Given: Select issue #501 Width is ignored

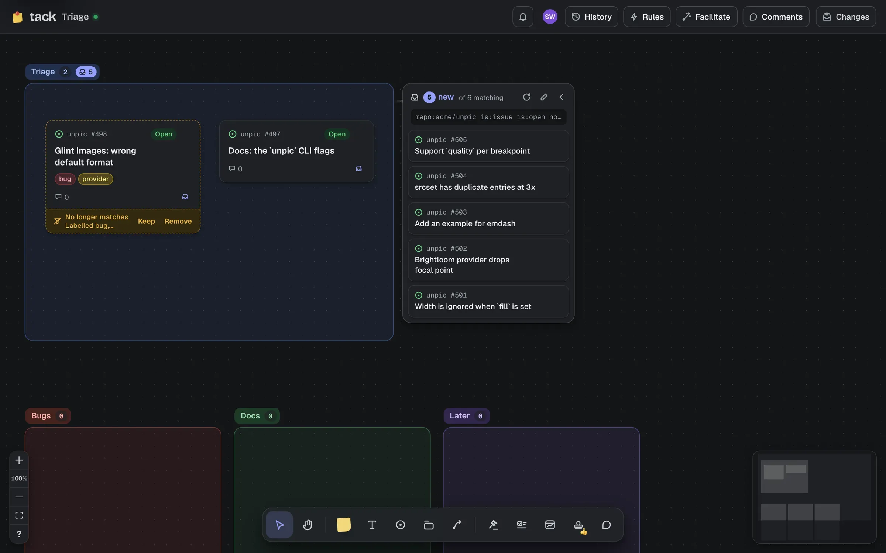Looking at the screenshot, I should coord(488,301).
